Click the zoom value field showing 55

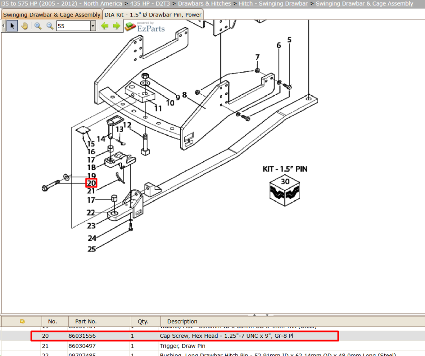73,26
